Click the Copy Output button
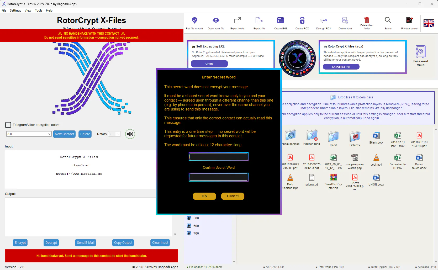438x270 pixels. [x=123, y=243]
